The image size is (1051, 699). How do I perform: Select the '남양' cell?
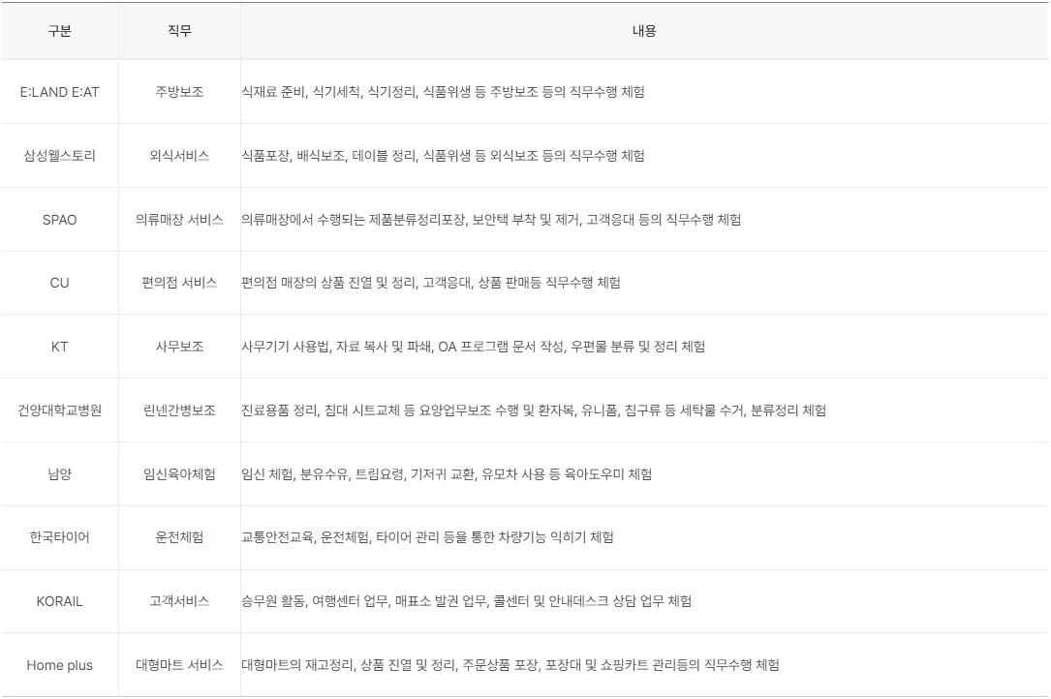tap(60, 474)
